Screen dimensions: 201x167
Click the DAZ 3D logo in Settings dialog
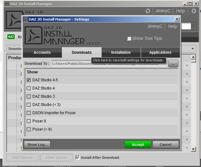(33, 35)
